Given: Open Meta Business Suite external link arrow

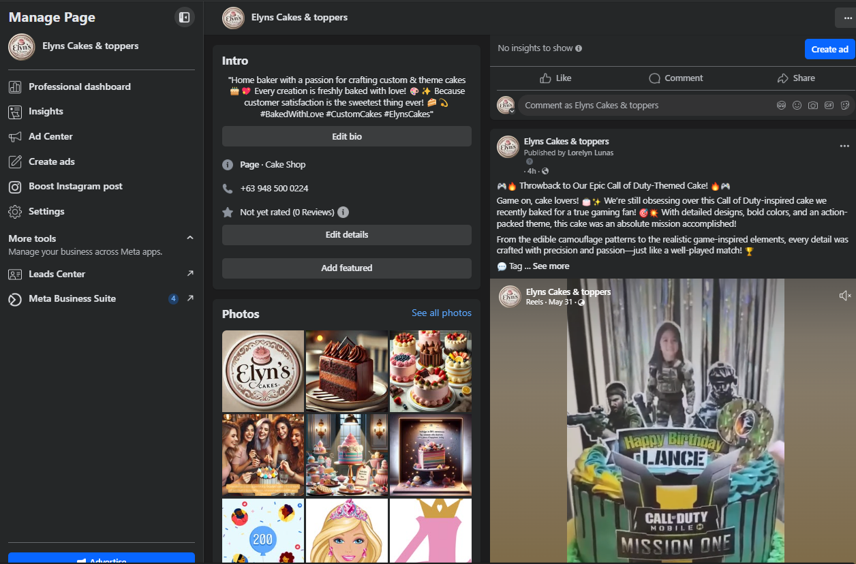Looking at the screenshot, I should click(190, 298).
